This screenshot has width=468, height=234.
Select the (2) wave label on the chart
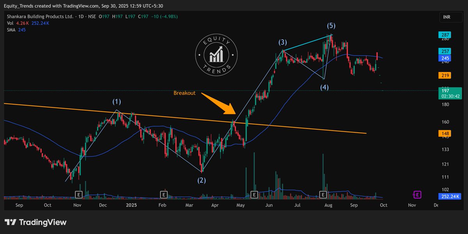201,180
